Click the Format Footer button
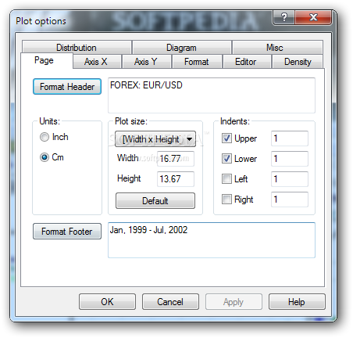The height and width of the screenshot is (338, 353). click(67, 232)
